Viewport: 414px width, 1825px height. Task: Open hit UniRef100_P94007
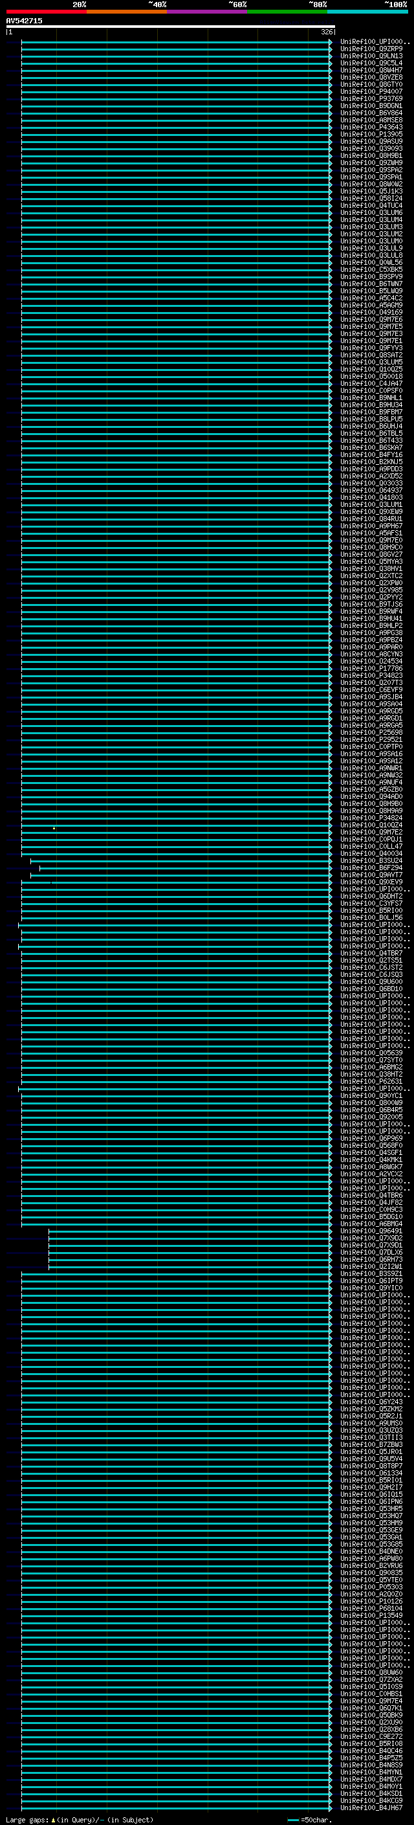(x=371, y=91)
